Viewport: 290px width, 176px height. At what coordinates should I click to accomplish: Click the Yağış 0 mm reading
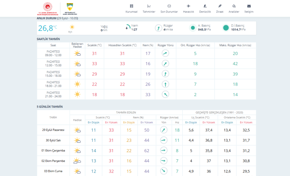[x=104, y=28]
